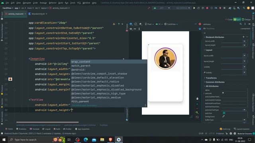Click the Orientation rotate icon in design toolbar
This screenshot has width=255, height=143.
135,24
